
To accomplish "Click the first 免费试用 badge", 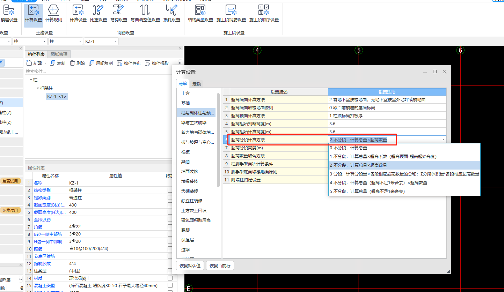I will tap(10, 181).
